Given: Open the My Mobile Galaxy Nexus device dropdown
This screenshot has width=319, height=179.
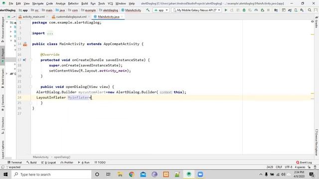Looking at the screenshot, I should [x=196, y=10].
